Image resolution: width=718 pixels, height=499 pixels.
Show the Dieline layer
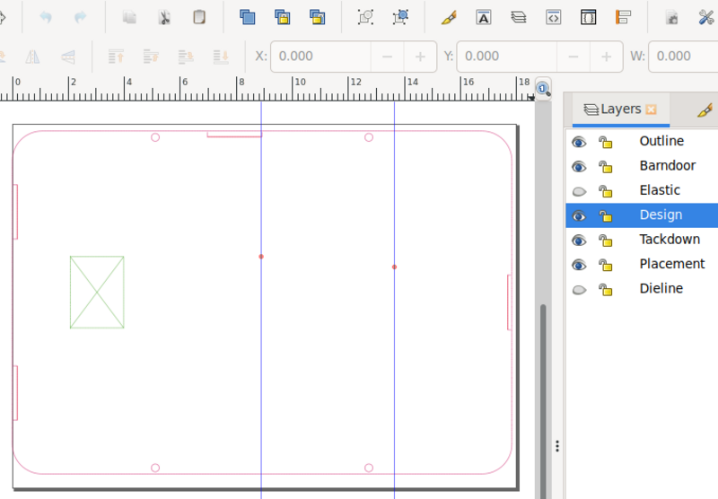[579, 290]
